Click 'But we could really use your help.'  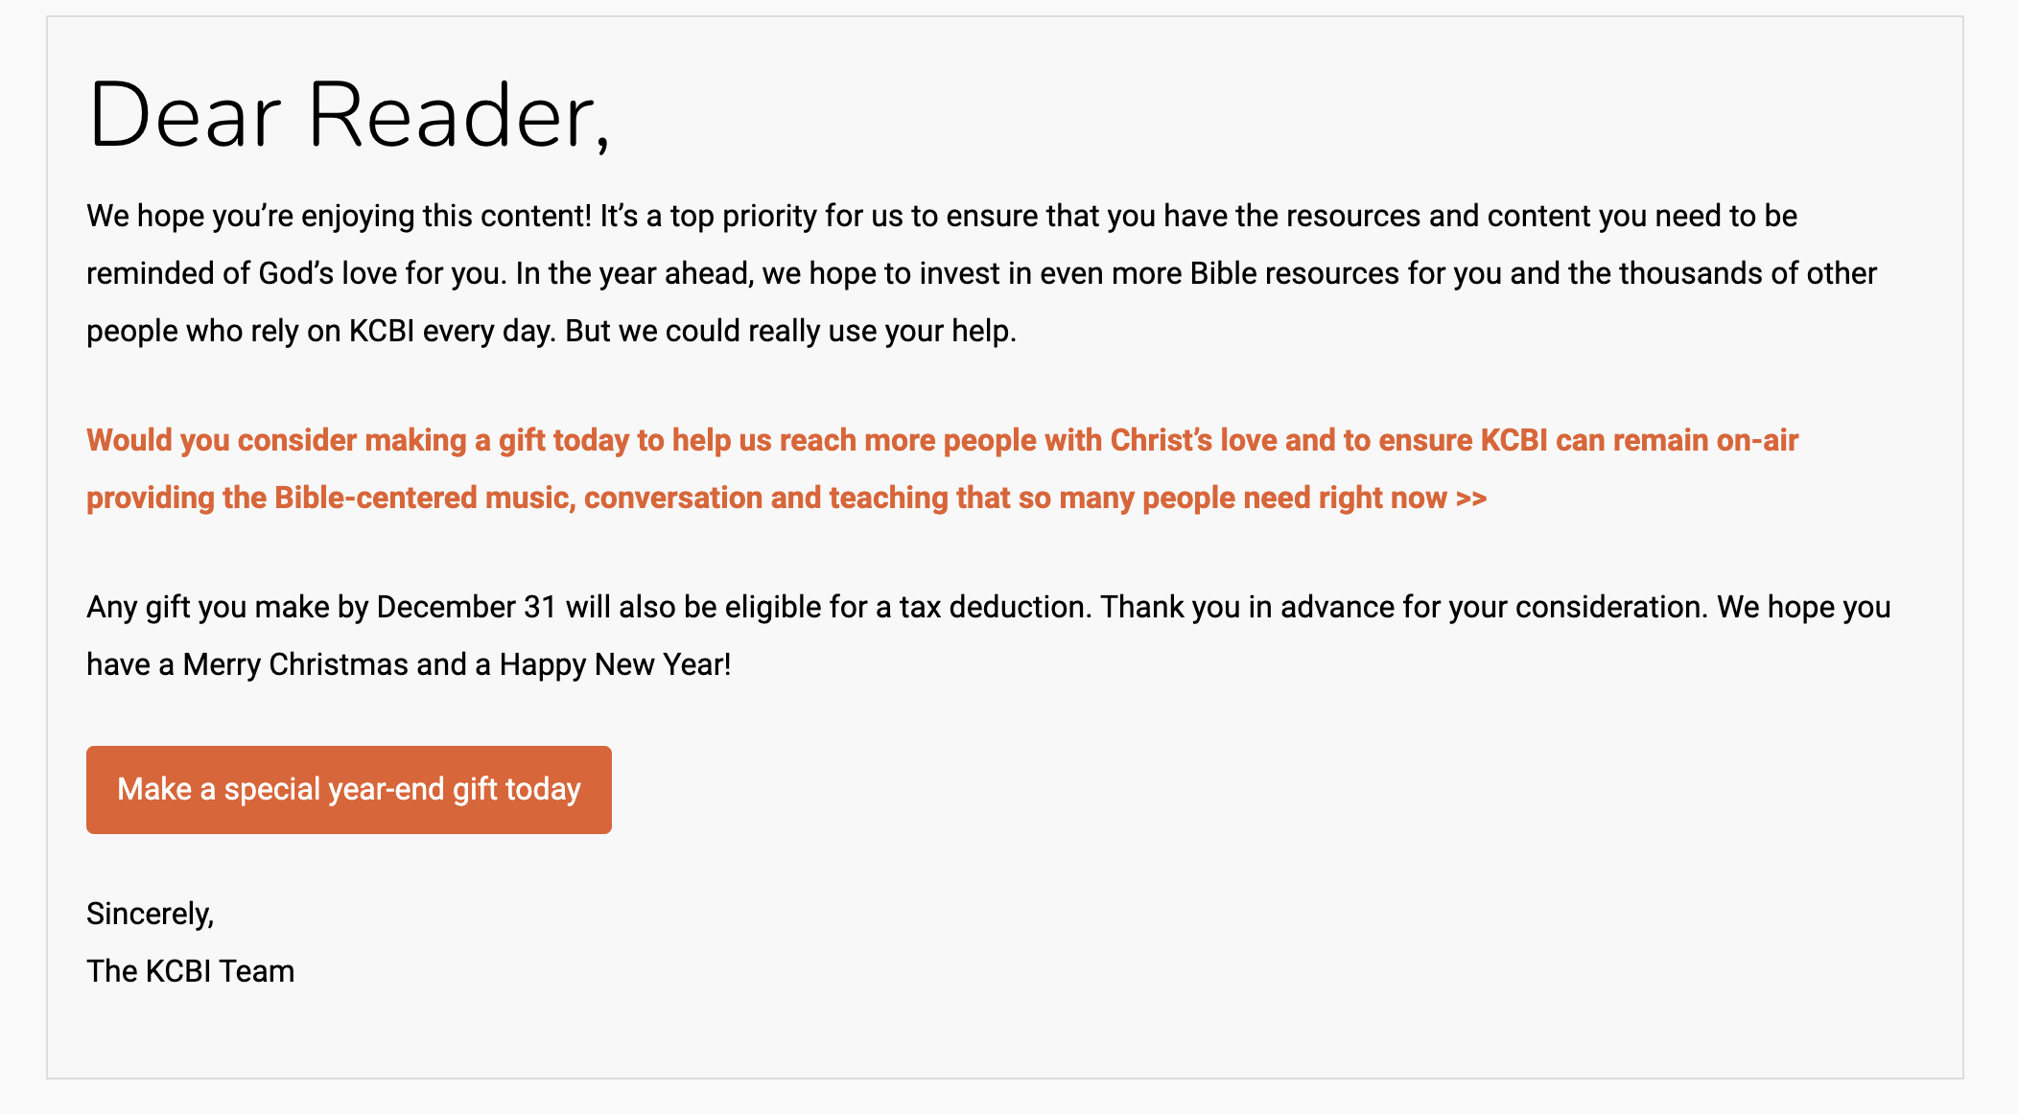click(x=790, y=332)
